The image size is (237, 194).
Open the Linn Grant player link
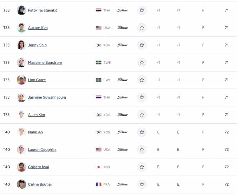click(x=37, y=80)
